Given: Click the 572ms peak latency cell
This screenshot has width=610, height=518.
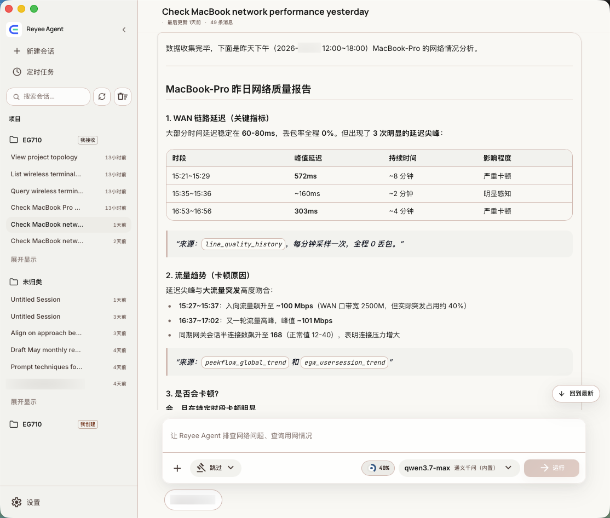Looking at the screenshot, I should click(x=306, y=176).
